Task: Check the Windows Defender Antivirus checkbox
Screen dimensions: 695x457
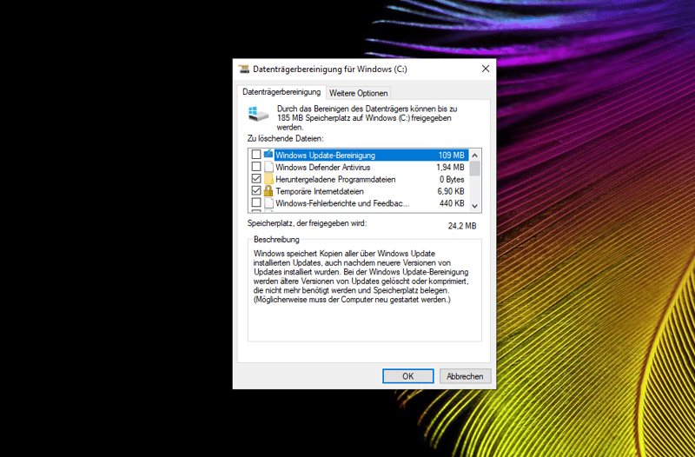Action: (255, 167)
